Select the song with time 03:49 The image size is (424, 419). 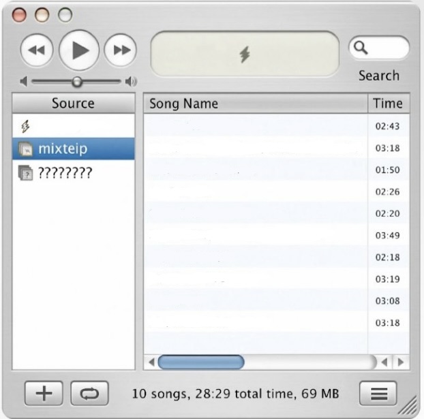(277, 235)
